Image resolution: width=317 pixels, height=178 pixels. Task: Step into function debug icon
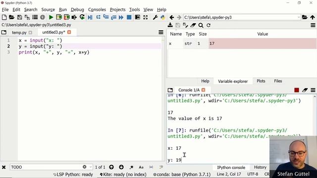(x=106, y=17)
